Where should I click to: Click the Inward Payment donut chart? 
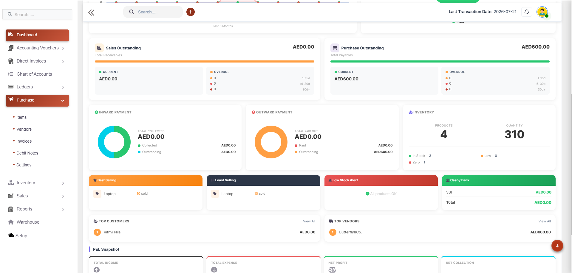pos(114,142)
